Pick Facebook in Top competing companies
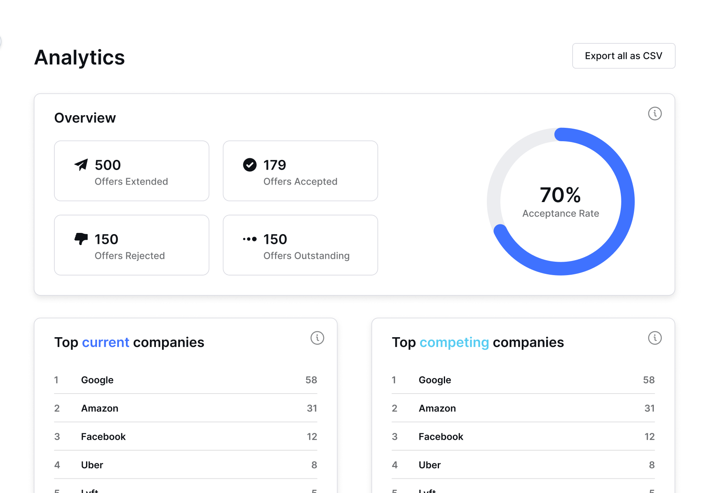The image size is (709, 493). [441, 437]
